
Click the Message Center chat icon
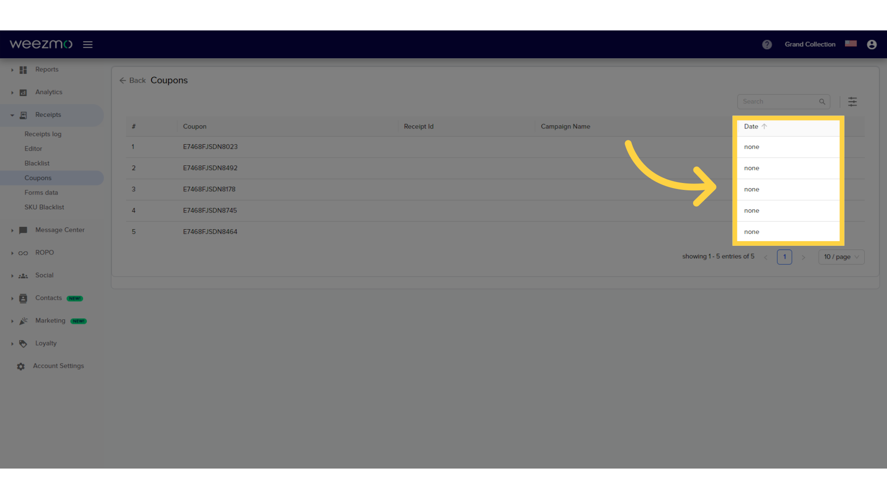point(23,230)
